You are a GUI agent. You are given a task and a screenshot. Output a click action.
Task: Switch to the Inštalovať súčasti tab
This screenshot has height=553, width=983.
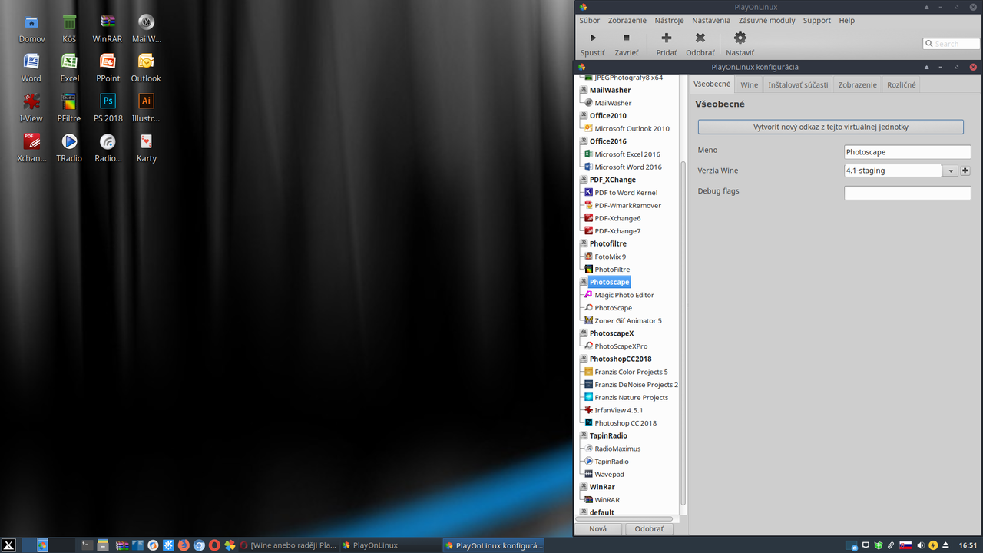[798, 84]
